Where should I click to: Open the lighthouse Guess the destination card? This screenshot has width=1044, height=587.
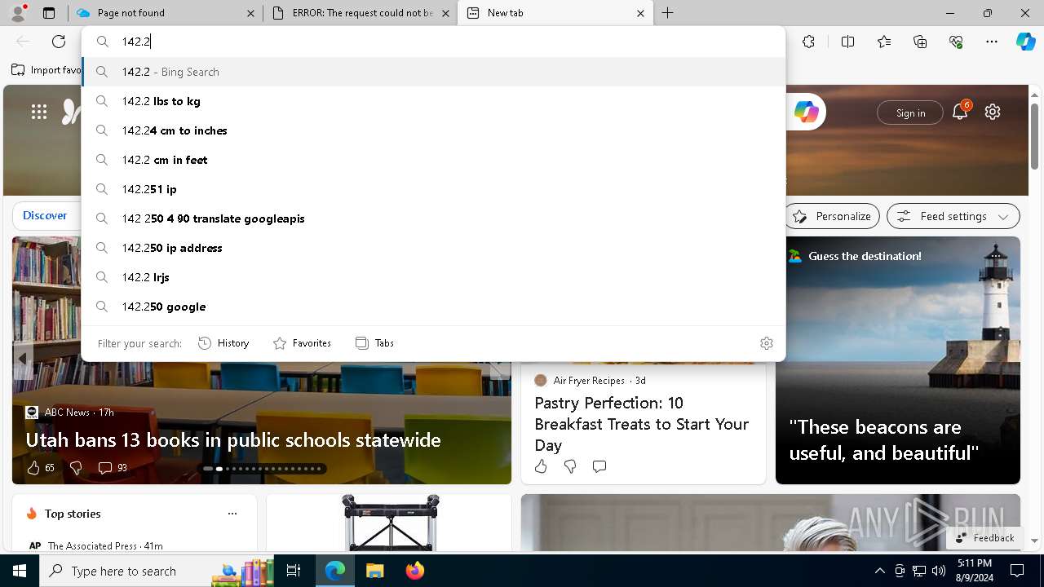tap(898, 360)
